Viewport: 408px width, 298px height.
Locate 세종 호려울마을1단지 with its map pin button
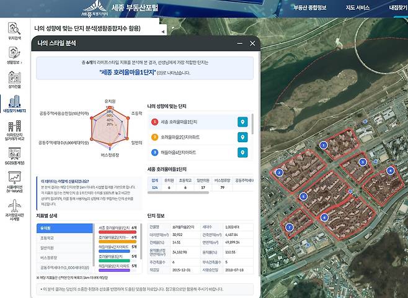pos(242,122)
